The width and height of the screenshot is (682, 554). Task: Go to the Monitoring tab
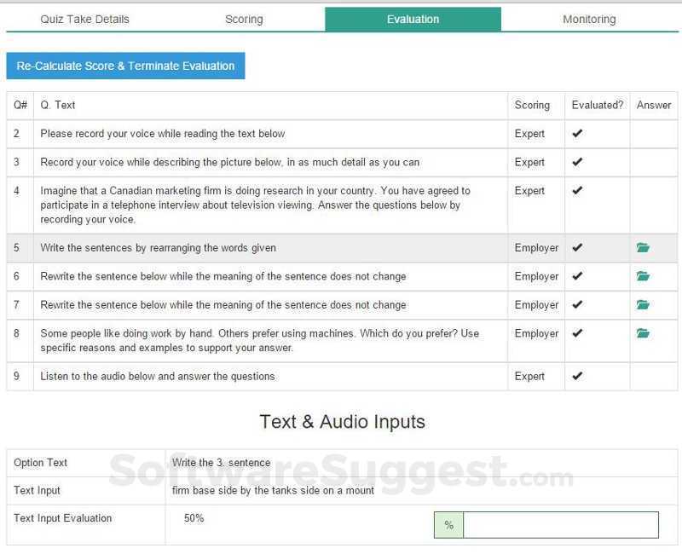click(x=589, y=19)
